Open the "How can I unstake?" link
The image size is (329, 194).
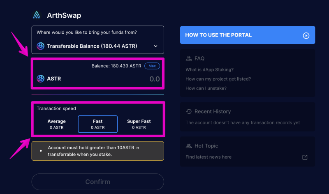206,88
